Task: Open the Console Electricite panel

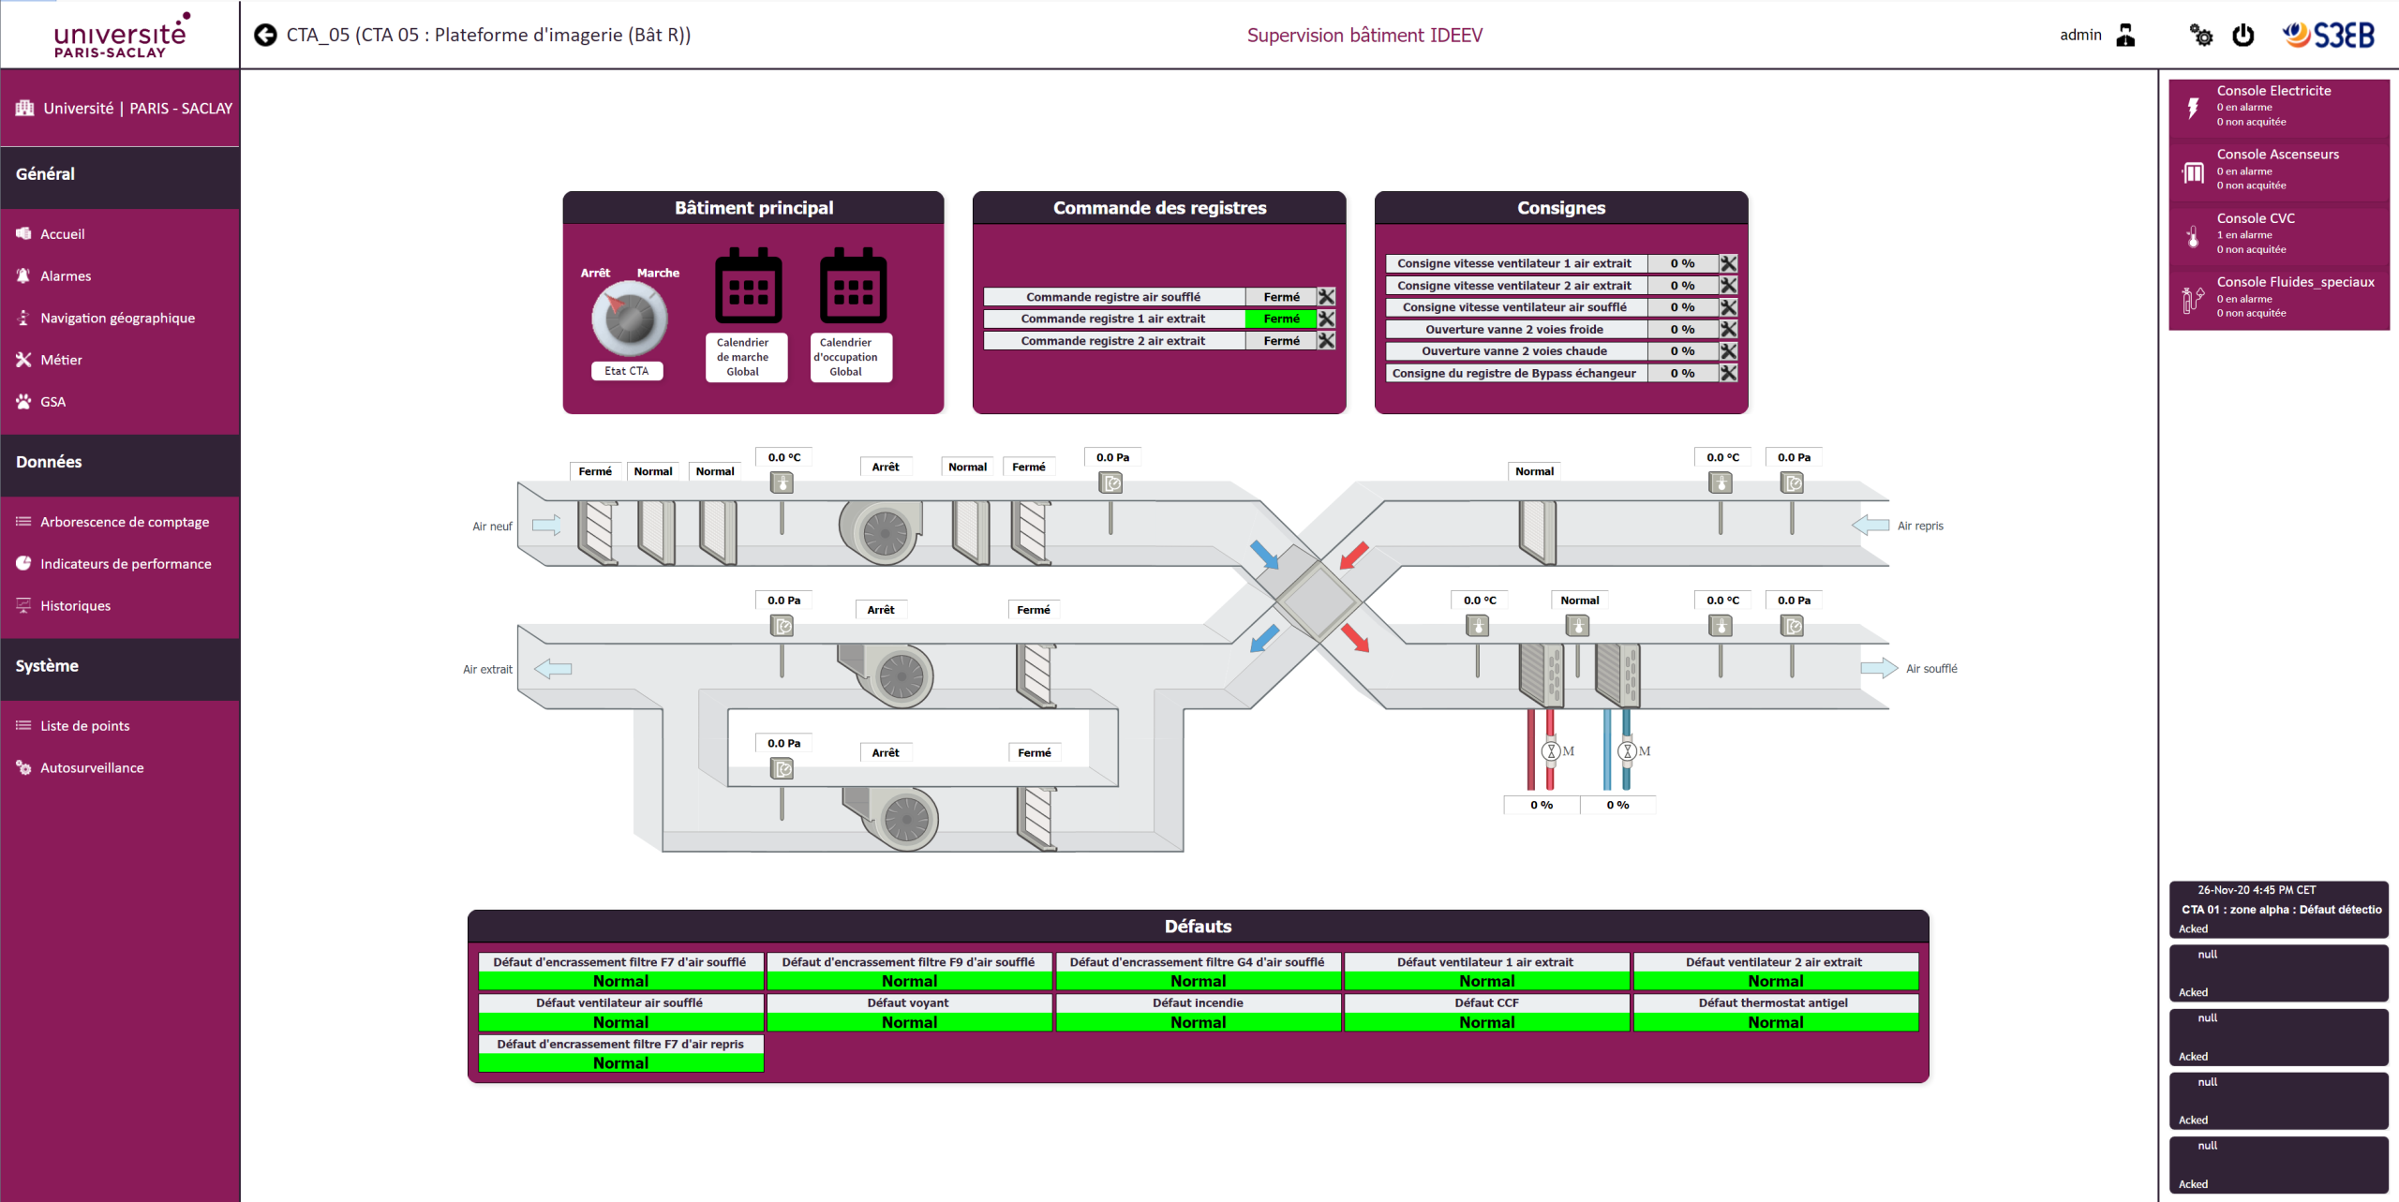Action: coord(2278,106)
